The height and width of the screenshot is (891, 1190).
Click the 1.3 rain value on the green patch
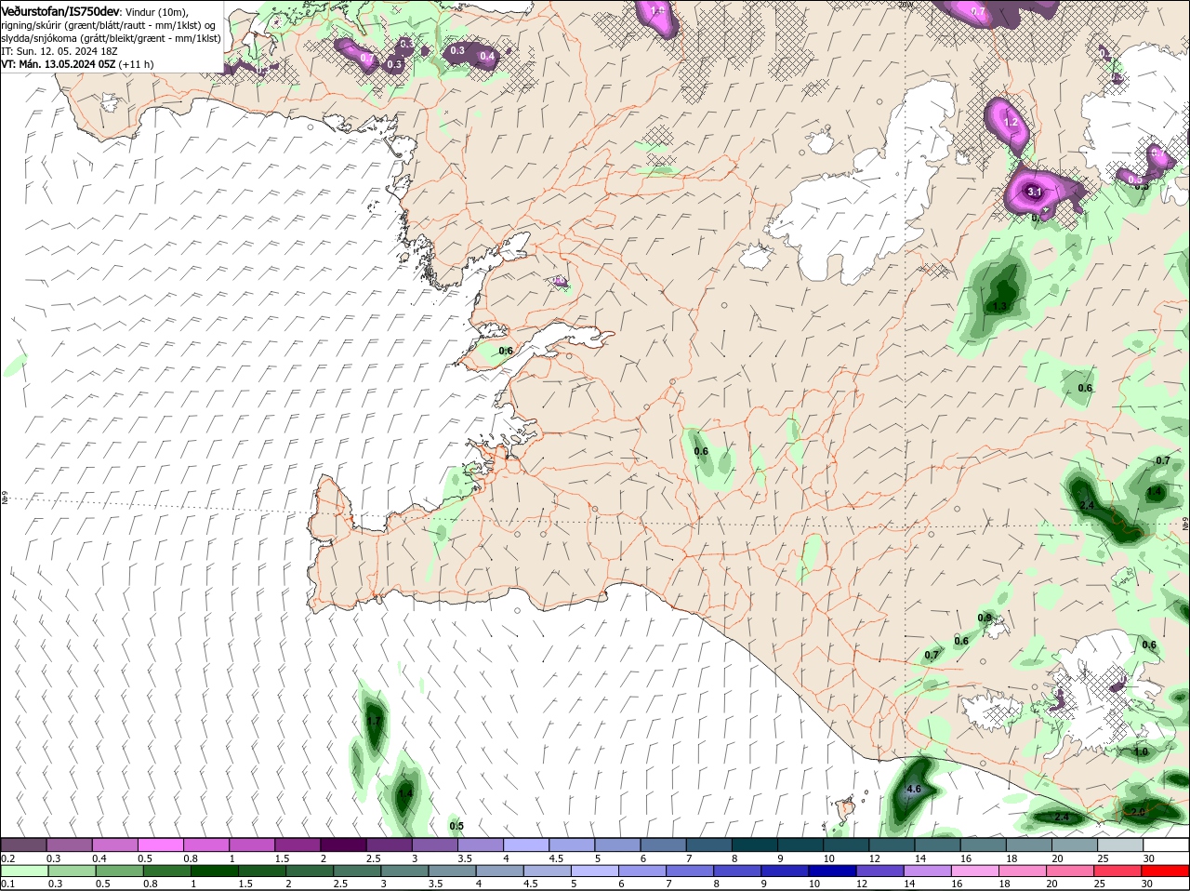click(1000, 306)
